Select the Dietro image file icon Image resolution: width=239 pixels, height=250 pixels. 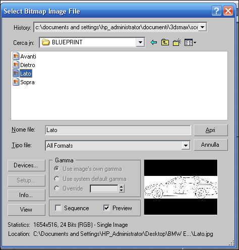pos(16,65)
